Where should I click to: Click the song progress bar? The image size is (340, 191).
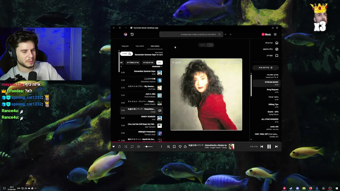[x=196, y=142]
